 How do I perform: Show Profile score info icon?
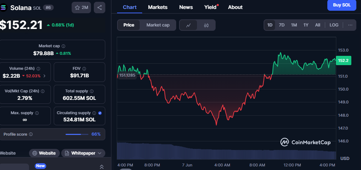tap(31, 134)
